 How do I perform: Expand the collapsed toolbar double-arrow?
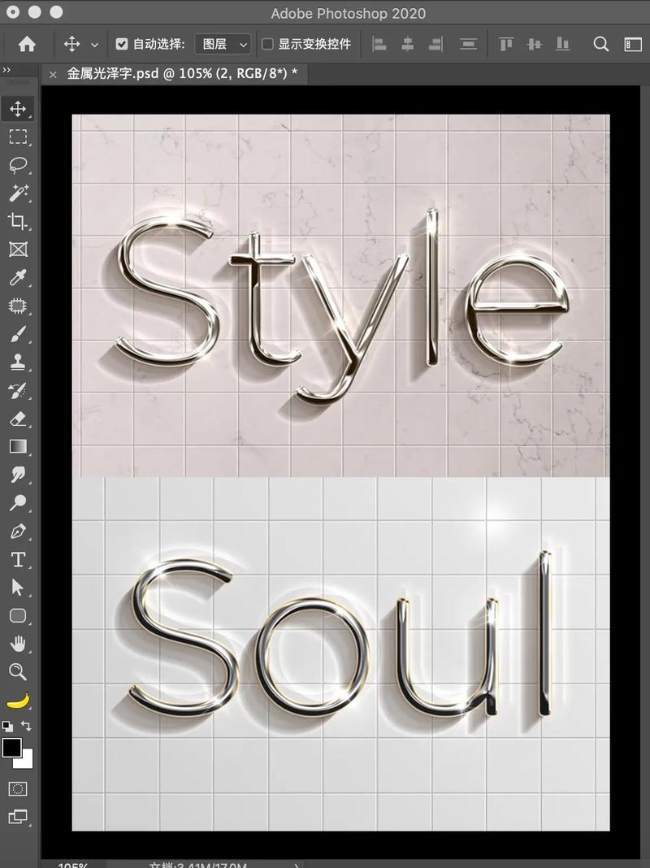(7, 71)
